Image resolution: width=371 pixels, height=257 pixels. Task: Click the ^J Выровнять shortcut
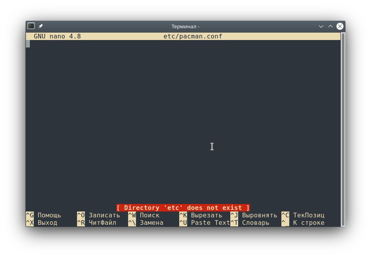[x=254, y=215]
